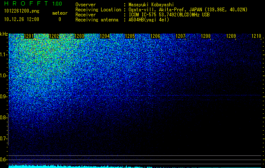Screen dimensions: 265x168
Task: Click the 1209 time marker
Action: [231, 36]
